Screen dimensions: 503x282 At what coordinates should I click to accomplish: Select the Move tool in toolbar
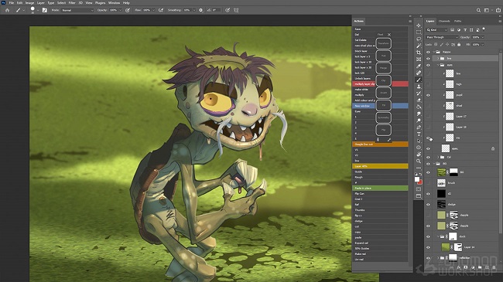pos(419,25)
